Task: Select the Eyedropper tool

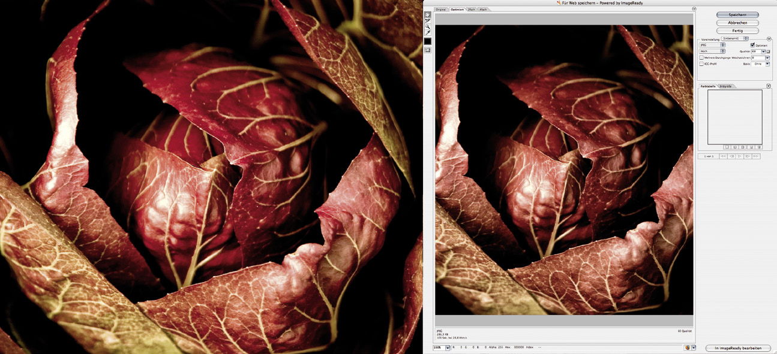Action: [428, 33]
